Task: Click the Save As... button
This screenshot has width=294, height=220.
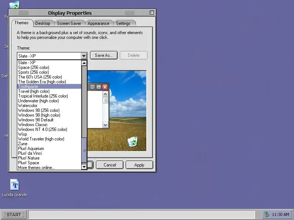Action: (x=104, y=55)
